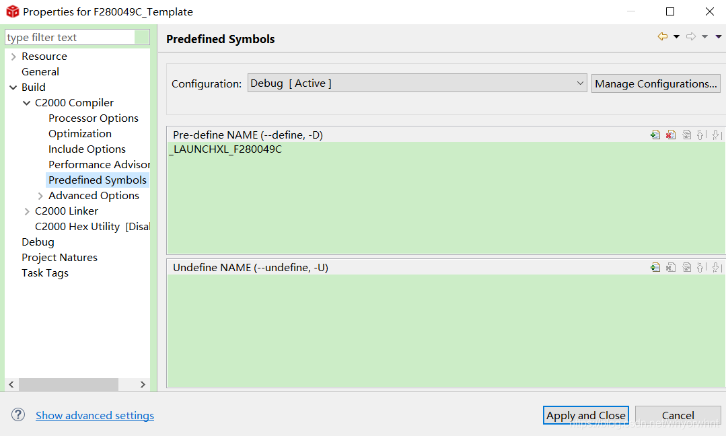Image resolution: width=726 pixels, height=436 pixels.
Task: Expand the Resource tree node
Action: click(x=13, y=57)
